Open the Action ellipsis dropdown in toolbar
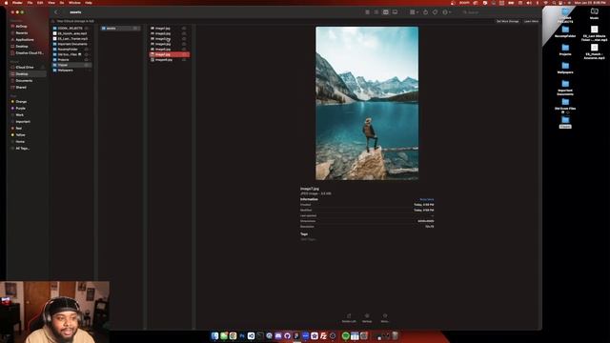610x343 pixels. pos(447,12)
